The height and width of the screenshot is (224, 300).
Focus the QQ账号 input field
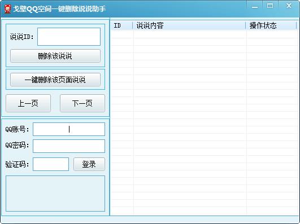pos(69,129)
